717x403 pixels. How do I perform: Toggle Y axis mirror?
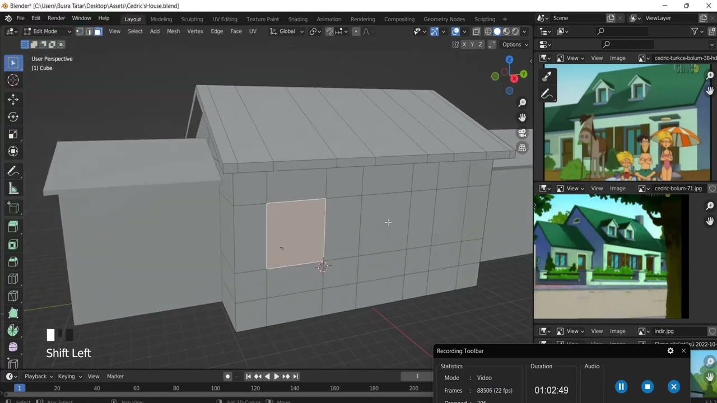(472, 45)
